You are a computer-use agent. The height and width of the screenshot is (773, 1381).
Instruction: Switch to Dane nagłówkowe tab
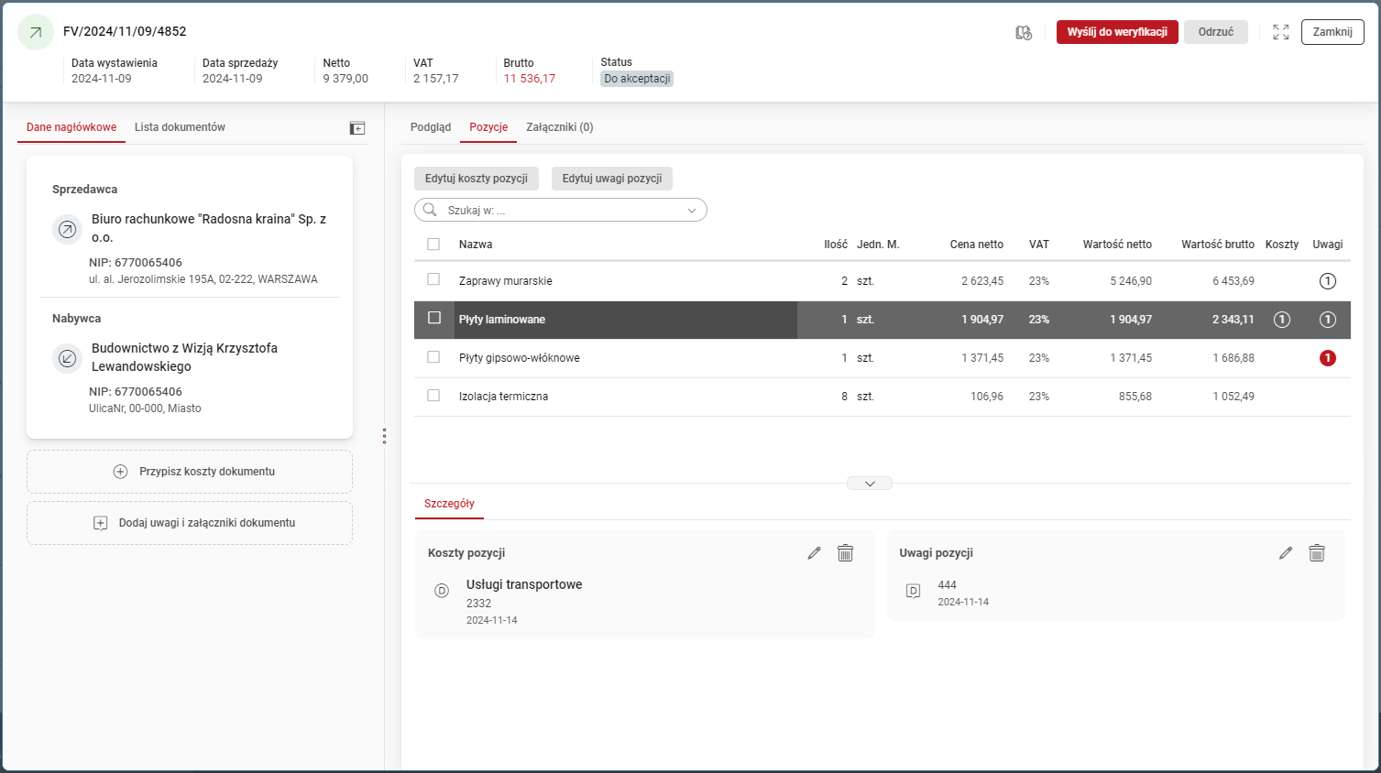click(71, 127)
